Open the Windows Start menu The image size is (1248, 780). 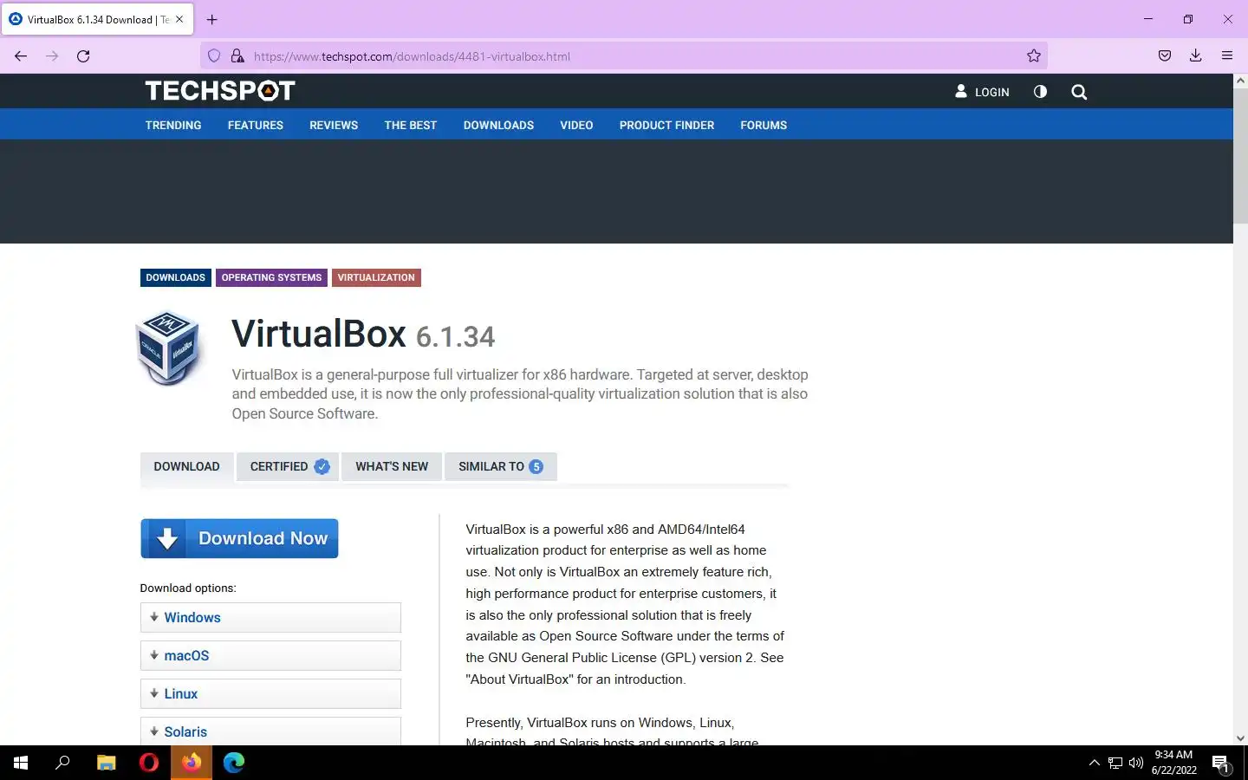pos(21,763)
